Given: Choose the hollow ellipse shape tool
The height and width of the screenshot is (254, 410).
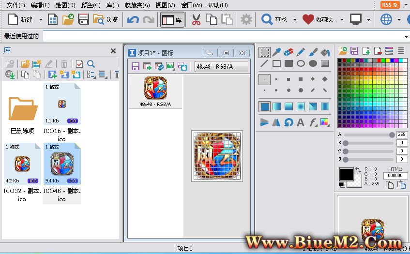Looking at the screenshot, I should (x=301, y=63).
